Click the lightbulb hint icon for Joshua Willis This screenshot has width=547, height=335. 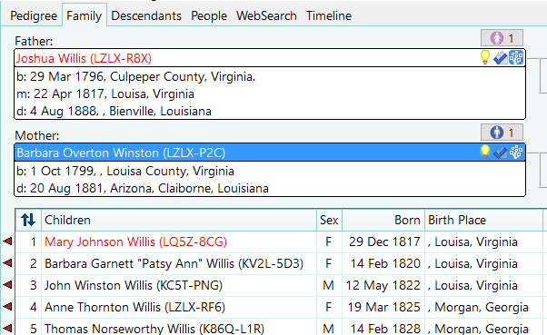(x=485, y=57)
